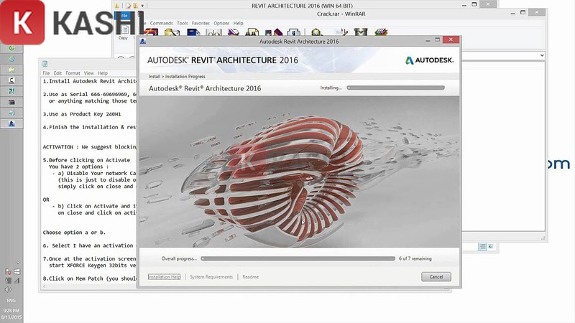The width and height of the screenshot is (575, 323).
Task: Switch to the blue File tab in Explorer
Action: pos(124,15)
